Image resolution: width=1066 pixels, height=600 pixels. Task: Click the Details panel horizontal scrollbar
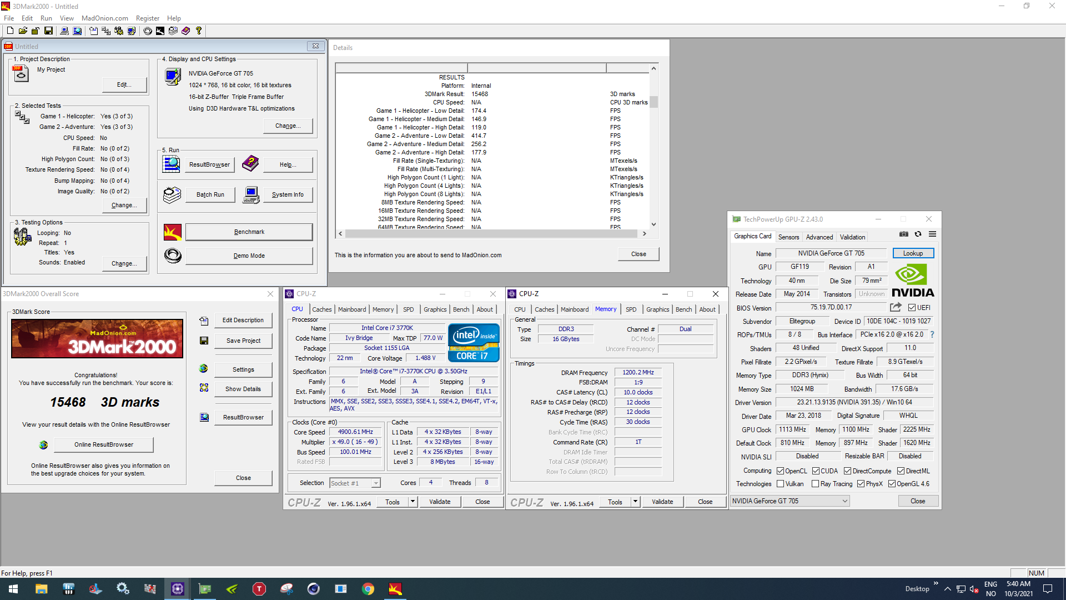(492, 234)
